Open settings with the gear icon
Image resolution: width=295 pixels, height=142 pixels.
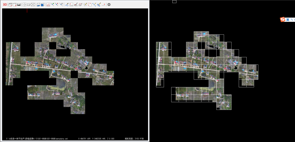pos(109,5)
